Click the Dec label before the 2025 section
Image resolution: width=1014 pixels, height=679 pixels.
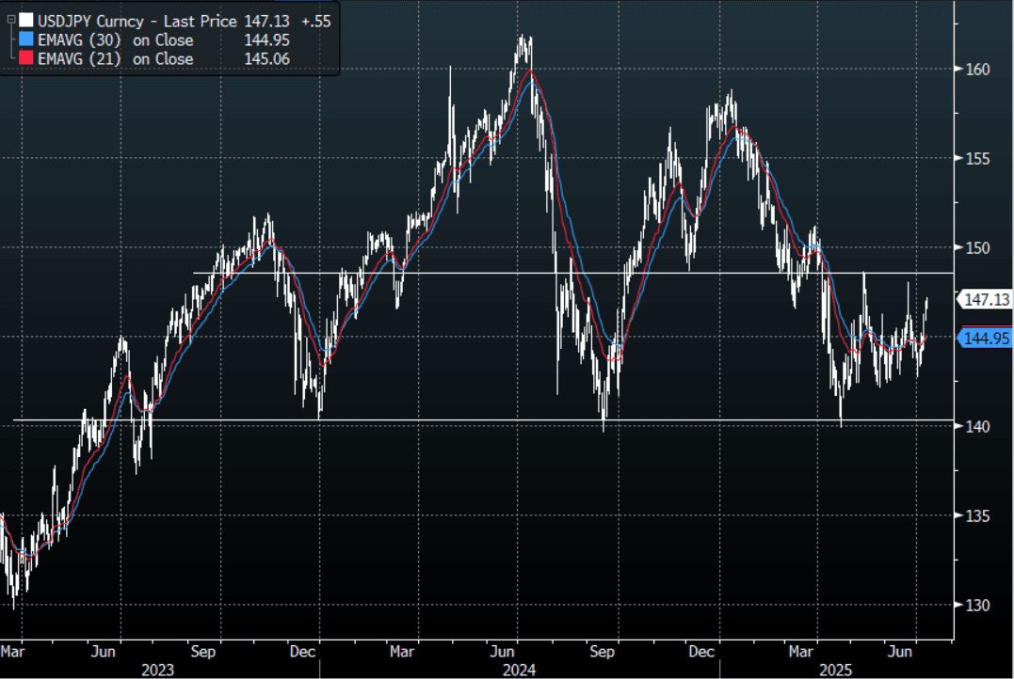[x=701, y=651]
